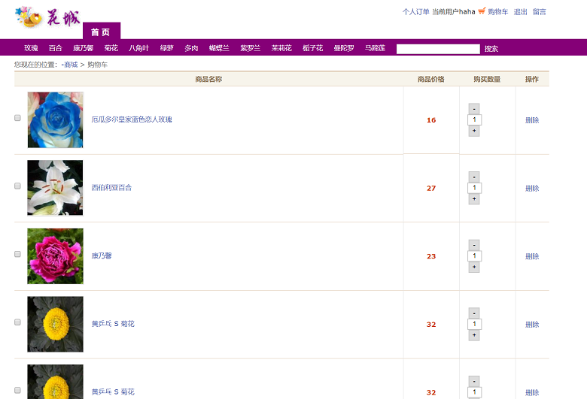Increase quantity of 康乃馨 item
The image size is (587, 399).
tap(474, 267)
